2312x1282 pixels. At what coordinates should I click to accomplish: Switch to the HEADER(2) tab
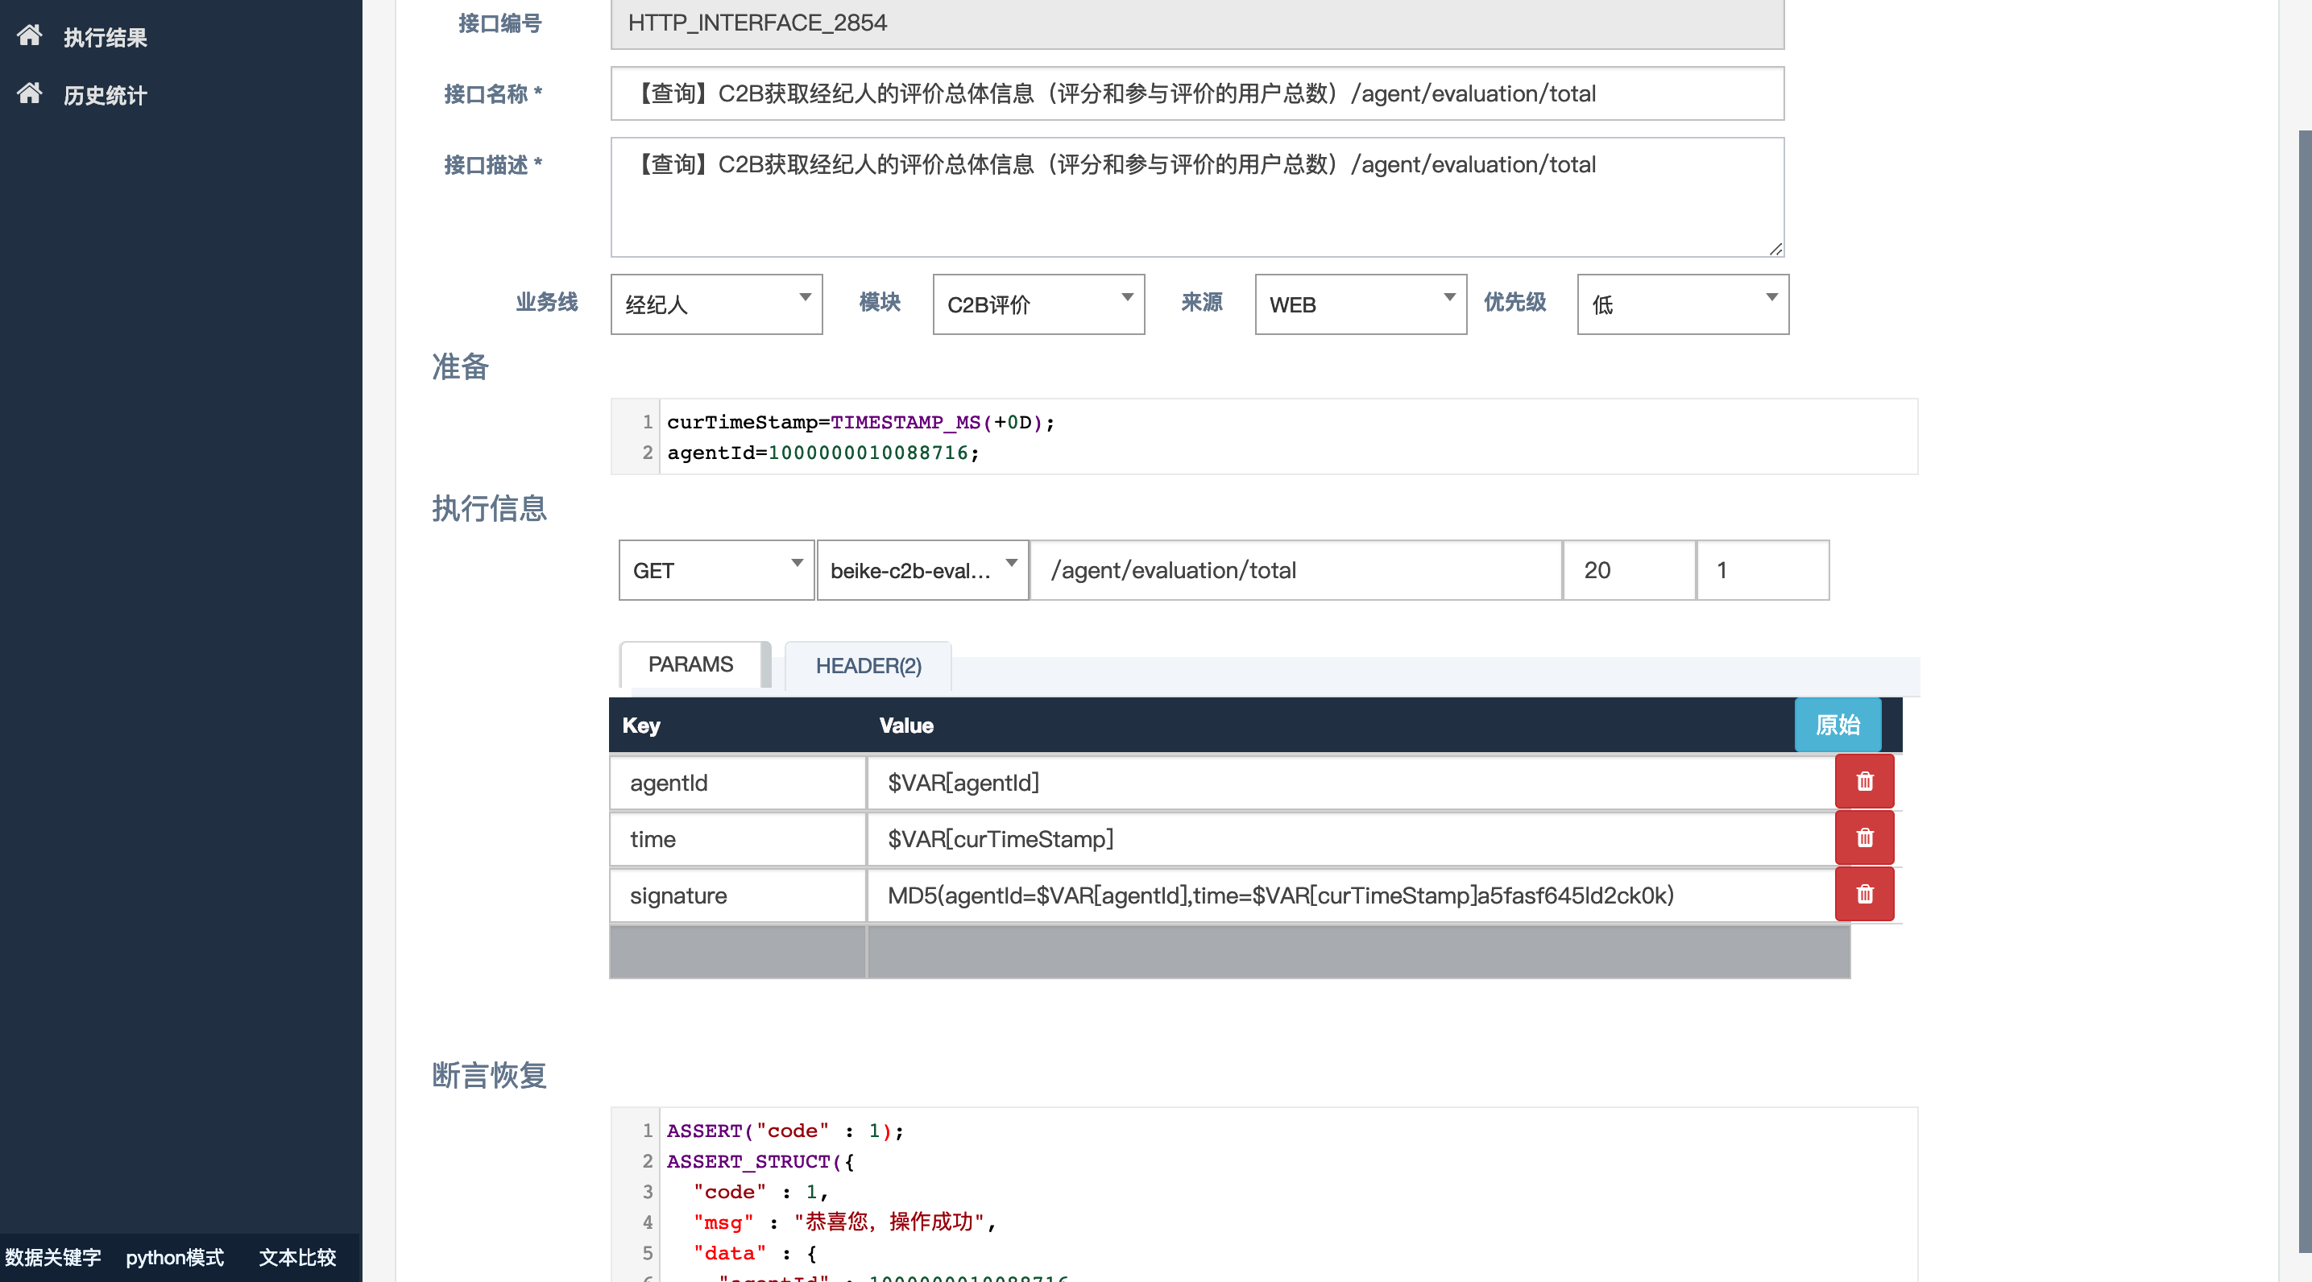coord(868,666)
